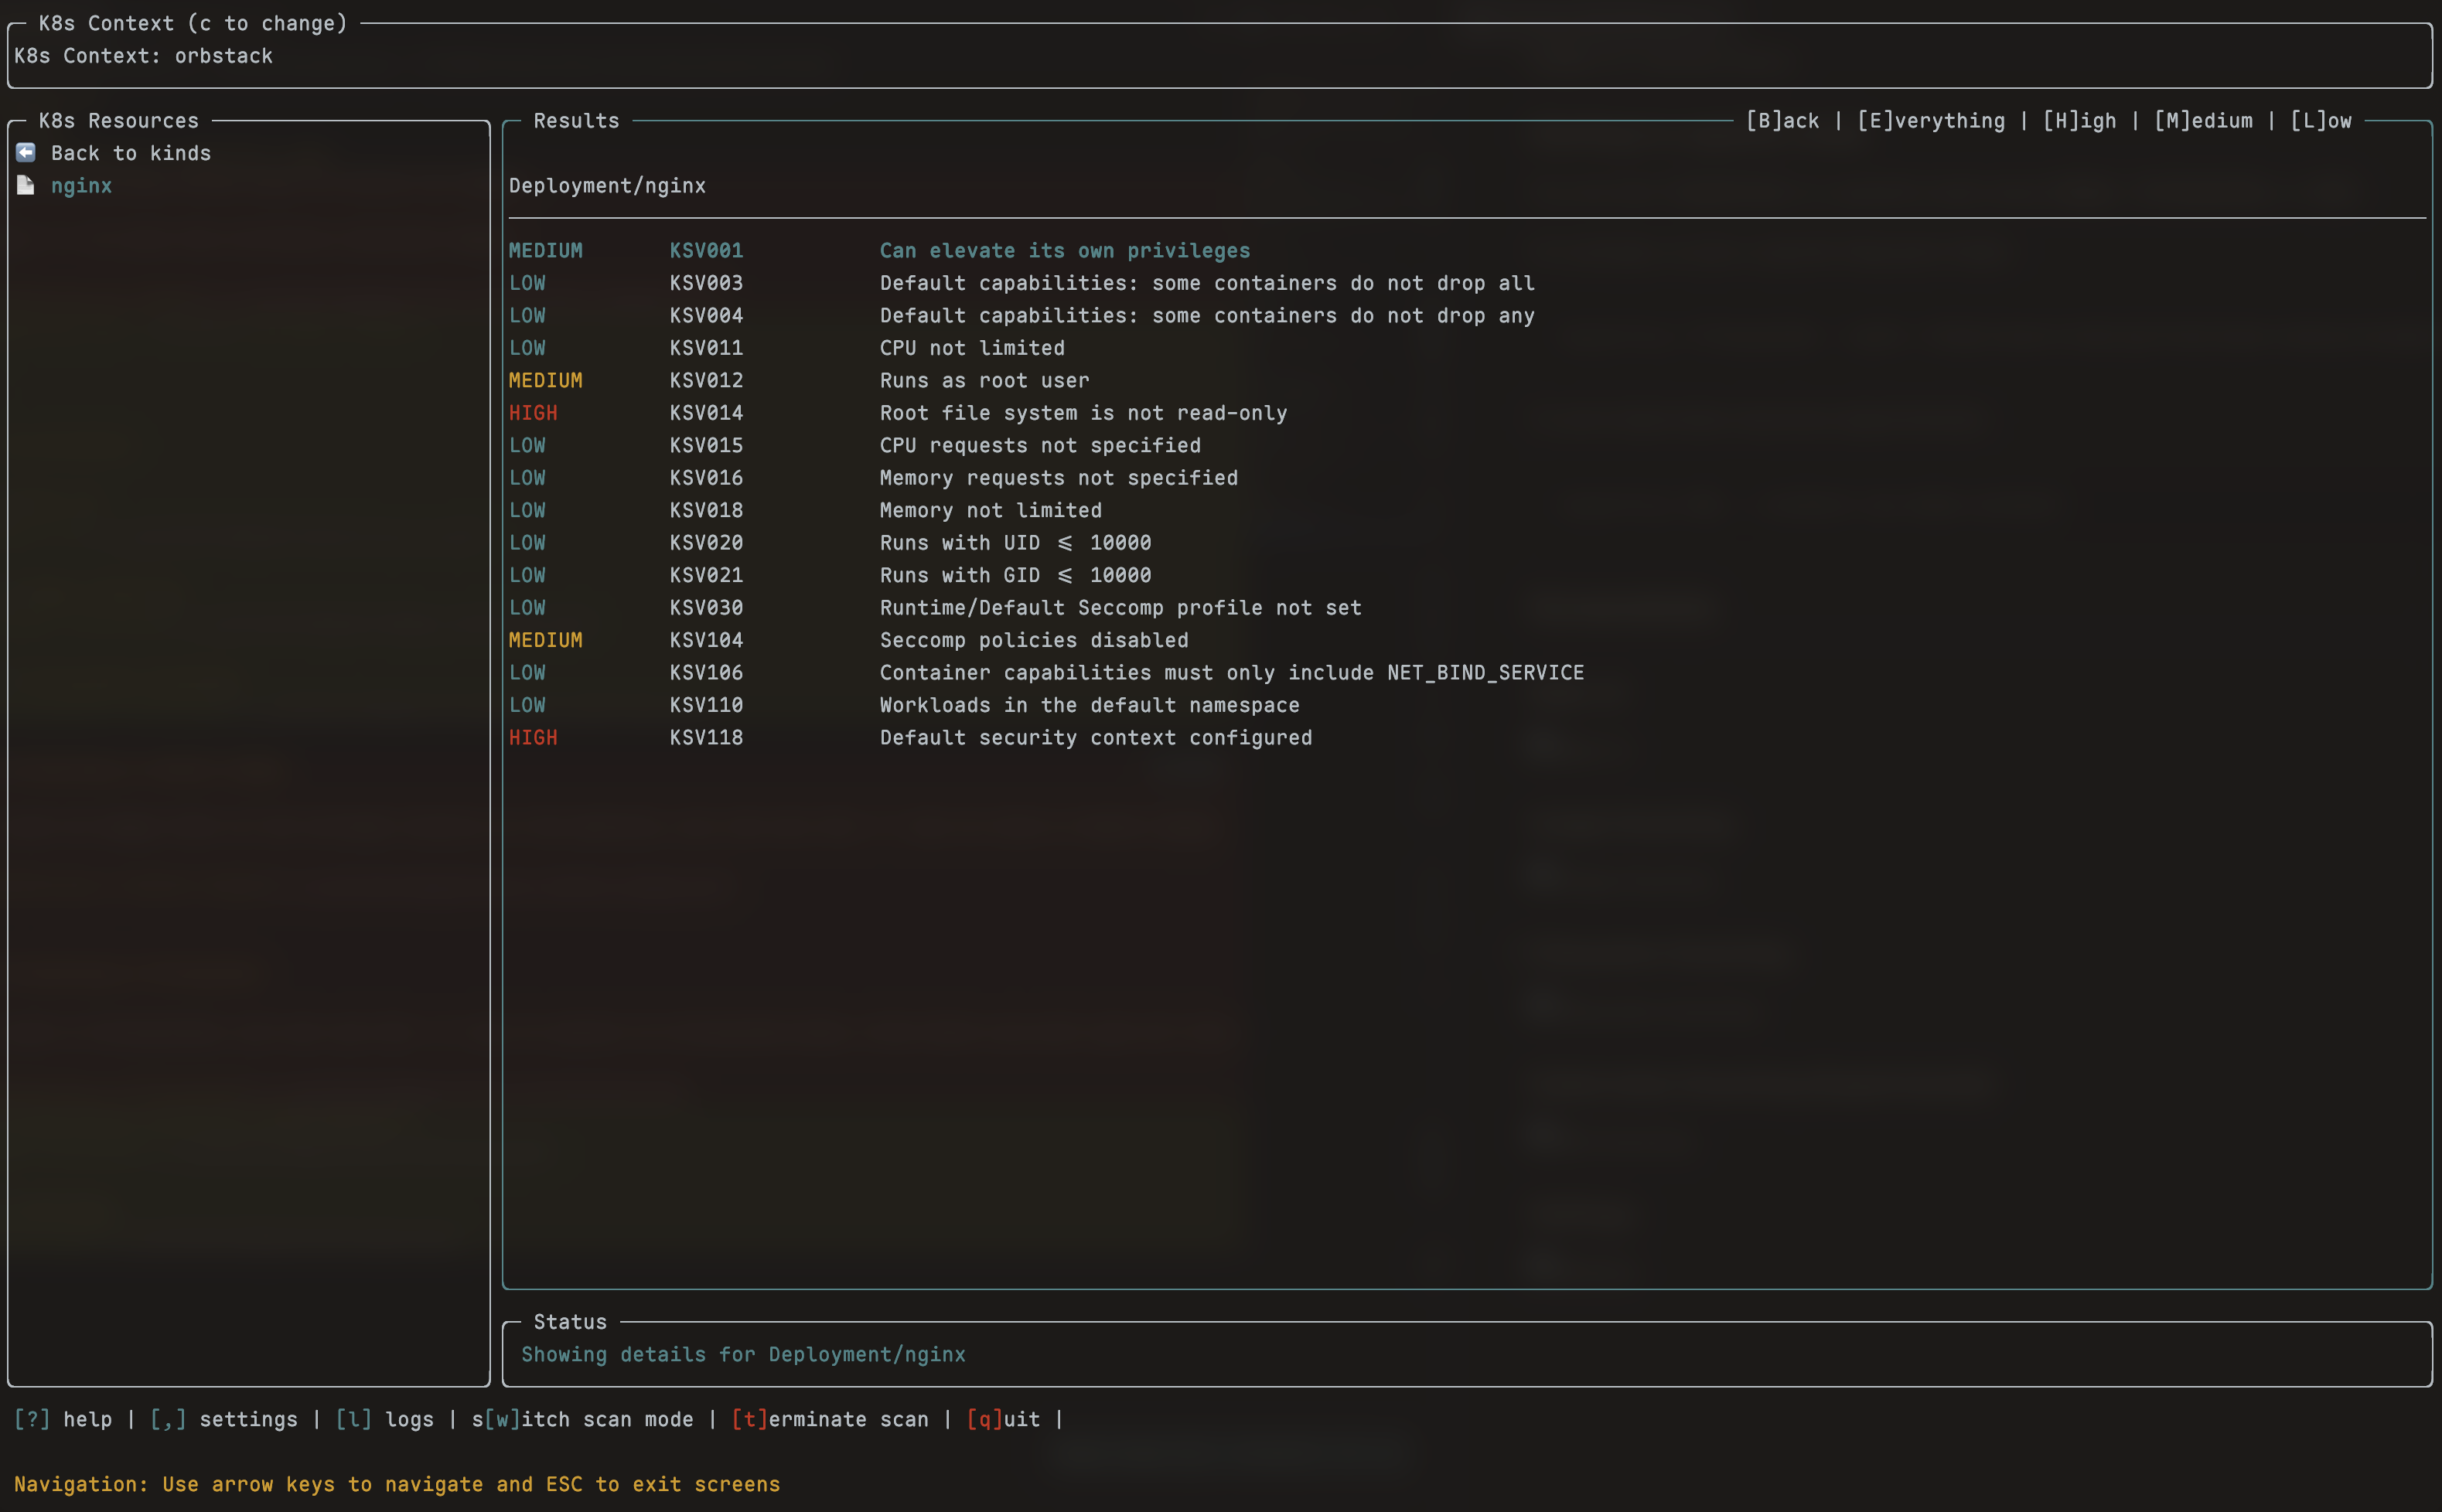This screenshot has width=2442, height=1512.
Task: Click status text Showing details for Deployment/nginx
Action: point(743,1355)
